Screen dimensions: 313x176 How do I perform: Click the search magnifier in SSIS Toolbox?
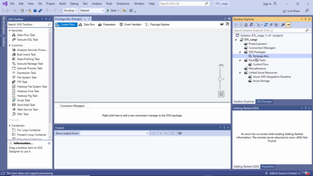point(49,24)
